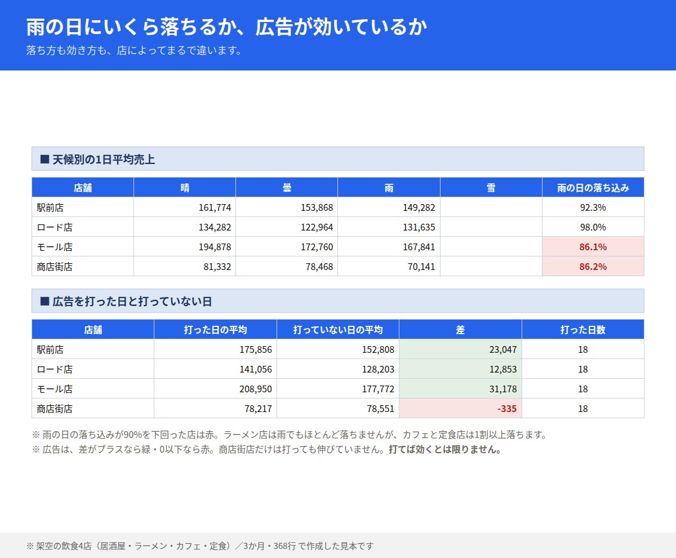The width and height of the screenshot is (676, 558).
Task: Click the 雨の日の落ち込み column header
Action: tap(593, 188)
